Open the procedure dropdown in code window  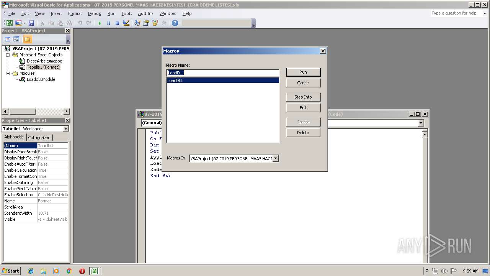pyautogui.click(x=421, y=123)
